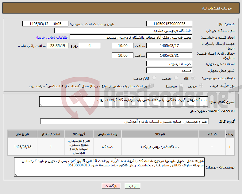Click the response deadline time 10:00 field
This screenshot has height=194, width=242.
click(123, 45)
